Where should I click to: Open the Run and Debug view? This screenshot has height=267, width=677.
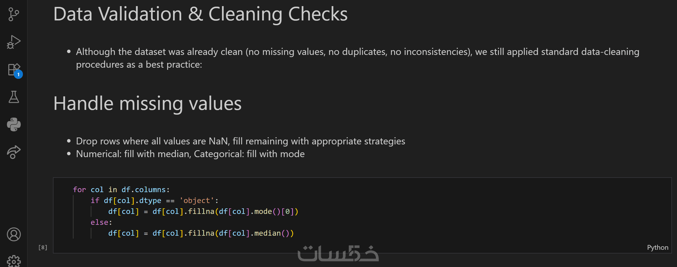click(x=14, y=42)
